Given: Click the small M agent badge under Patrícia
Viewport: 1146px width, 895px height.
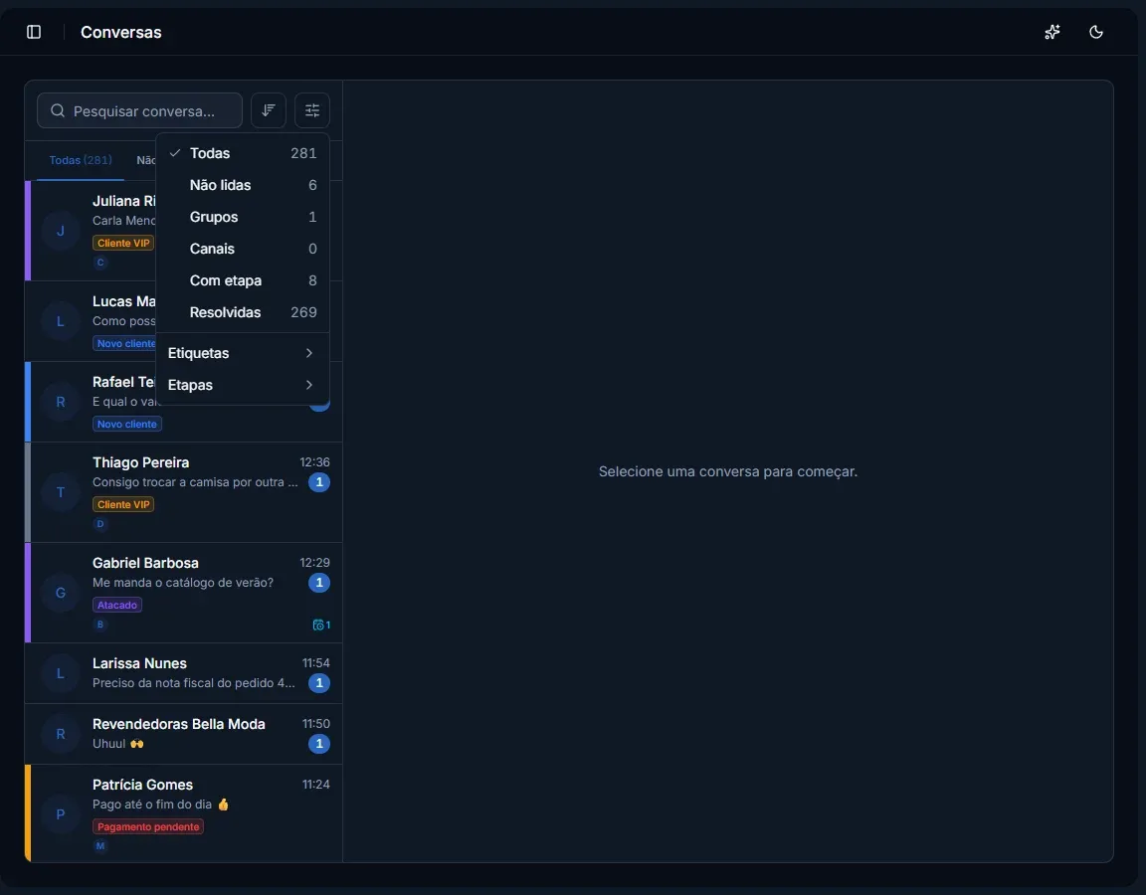Looking at the screenshot, I should (x=100, y=846).
